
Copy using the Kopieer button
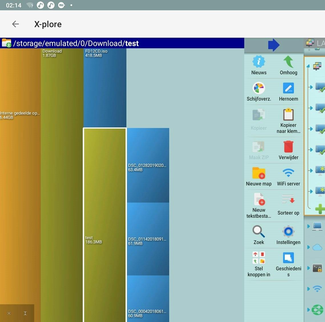[259, 120]
